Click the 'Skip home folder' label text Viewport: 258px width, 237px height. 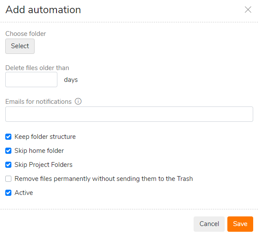39,151
